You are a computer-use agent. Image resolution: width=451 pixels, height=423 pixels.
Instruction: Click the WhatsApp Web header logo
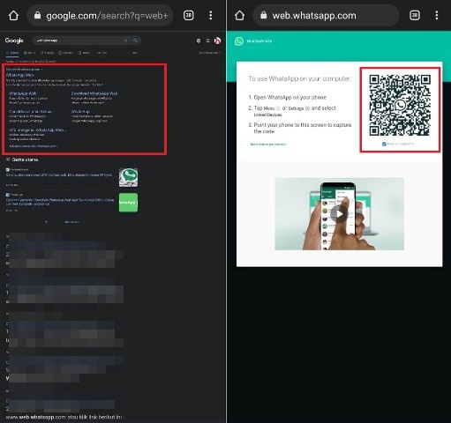pos(239,41)
